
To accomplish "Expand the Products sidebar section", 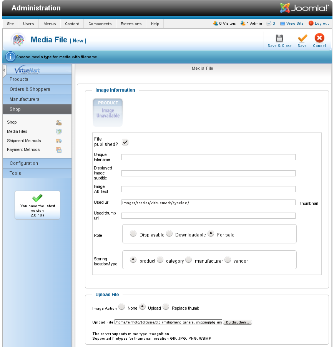I will pyautogui.click(x=19, y=79).
